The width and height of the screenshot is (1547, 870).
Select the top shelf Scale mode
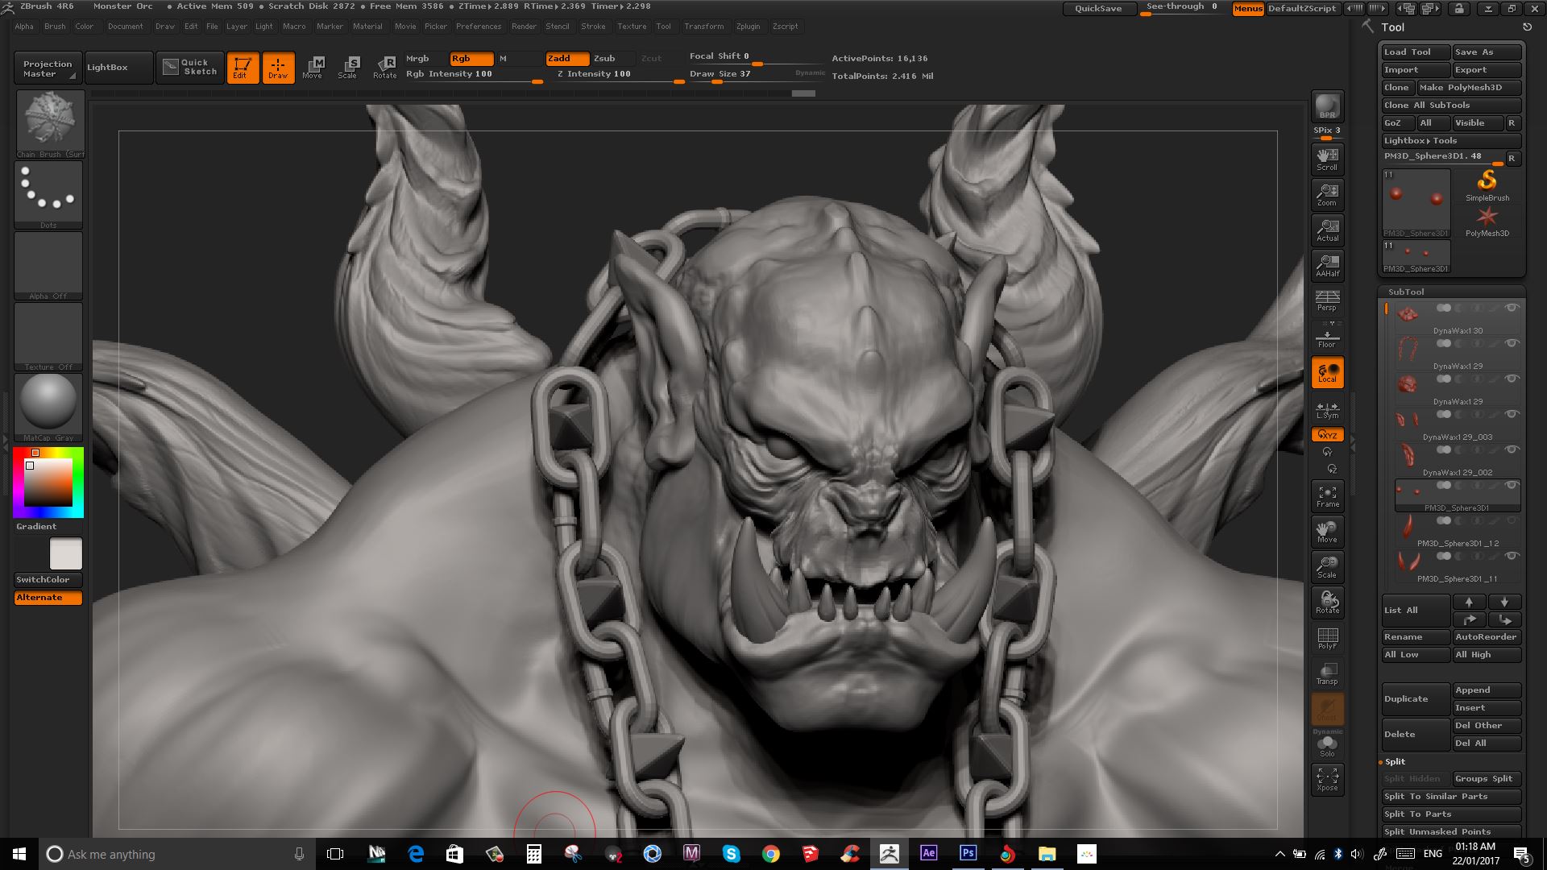[x=348, y=68]
